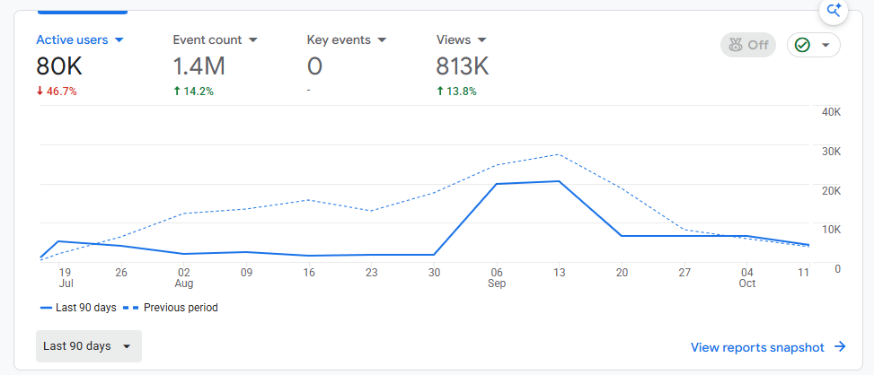Open the Insights sparkle search icon
This screenshot has width=874, height=375.
coord(834,10)
